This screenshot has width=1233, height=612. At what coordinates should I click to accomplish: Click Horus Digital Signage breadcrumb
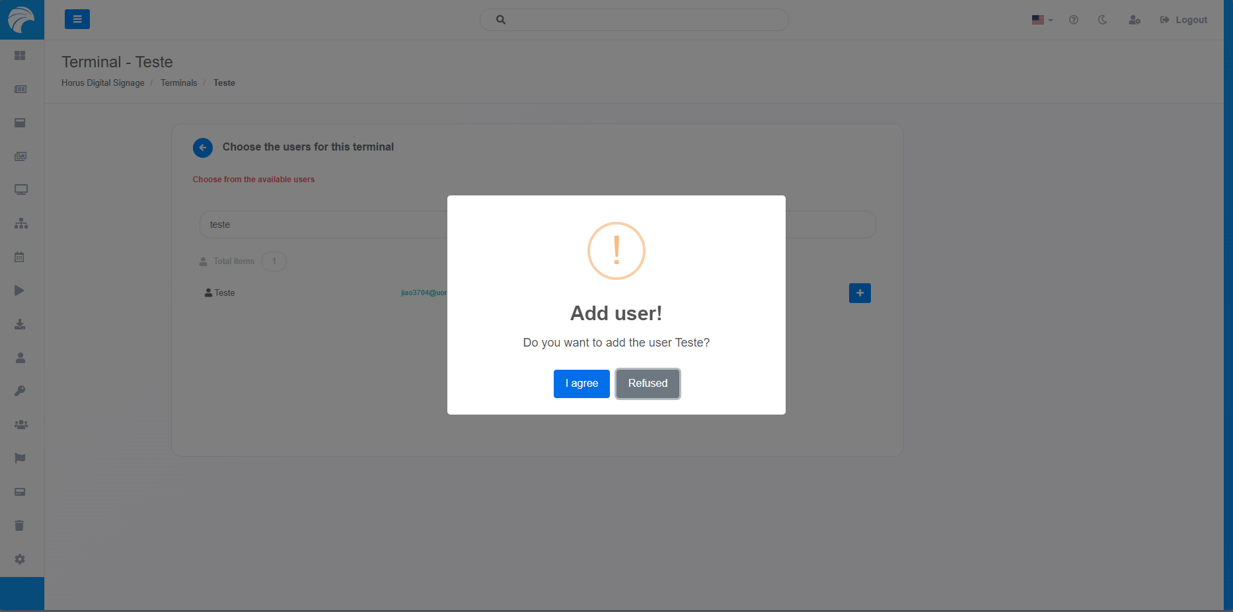102,83
